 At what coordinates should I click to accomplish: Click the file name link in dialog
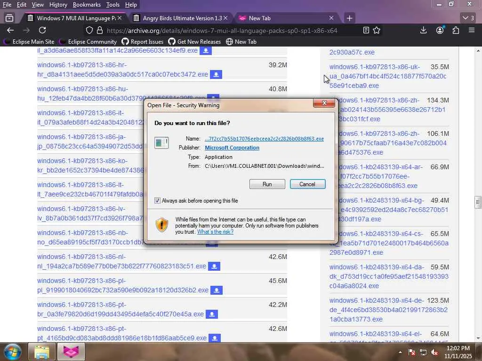(264, 139)
